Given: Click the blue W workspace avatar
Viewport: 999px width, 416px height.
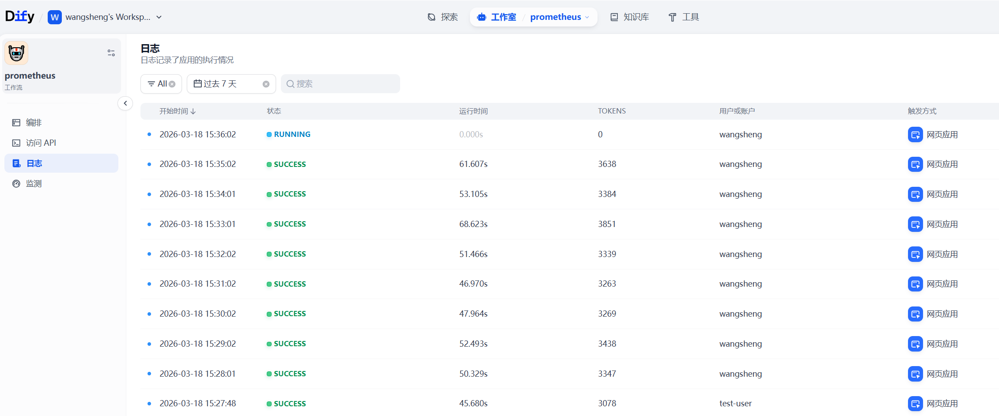Looking at the screenshot, I should [x=54, y=17].
